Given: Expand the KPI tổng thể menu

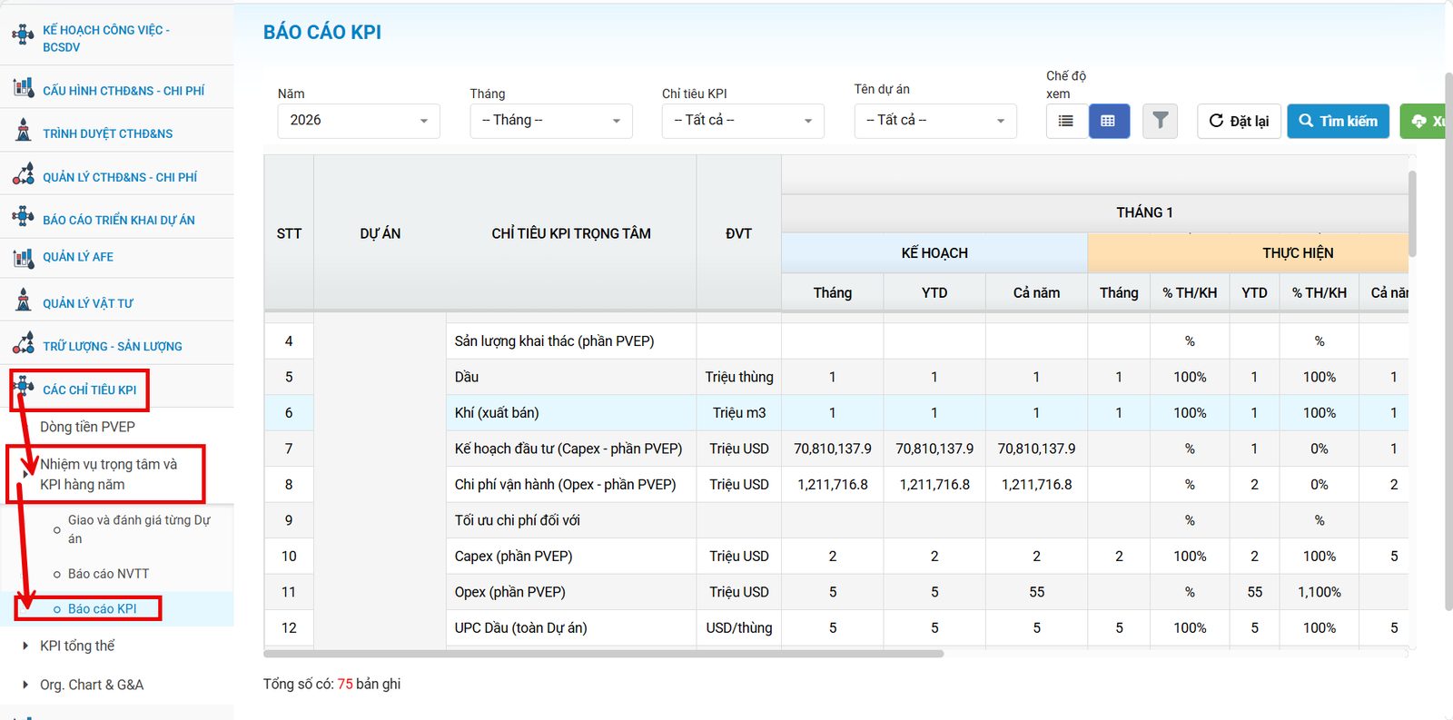Looking at the screenshot, I should coord(77,646).
